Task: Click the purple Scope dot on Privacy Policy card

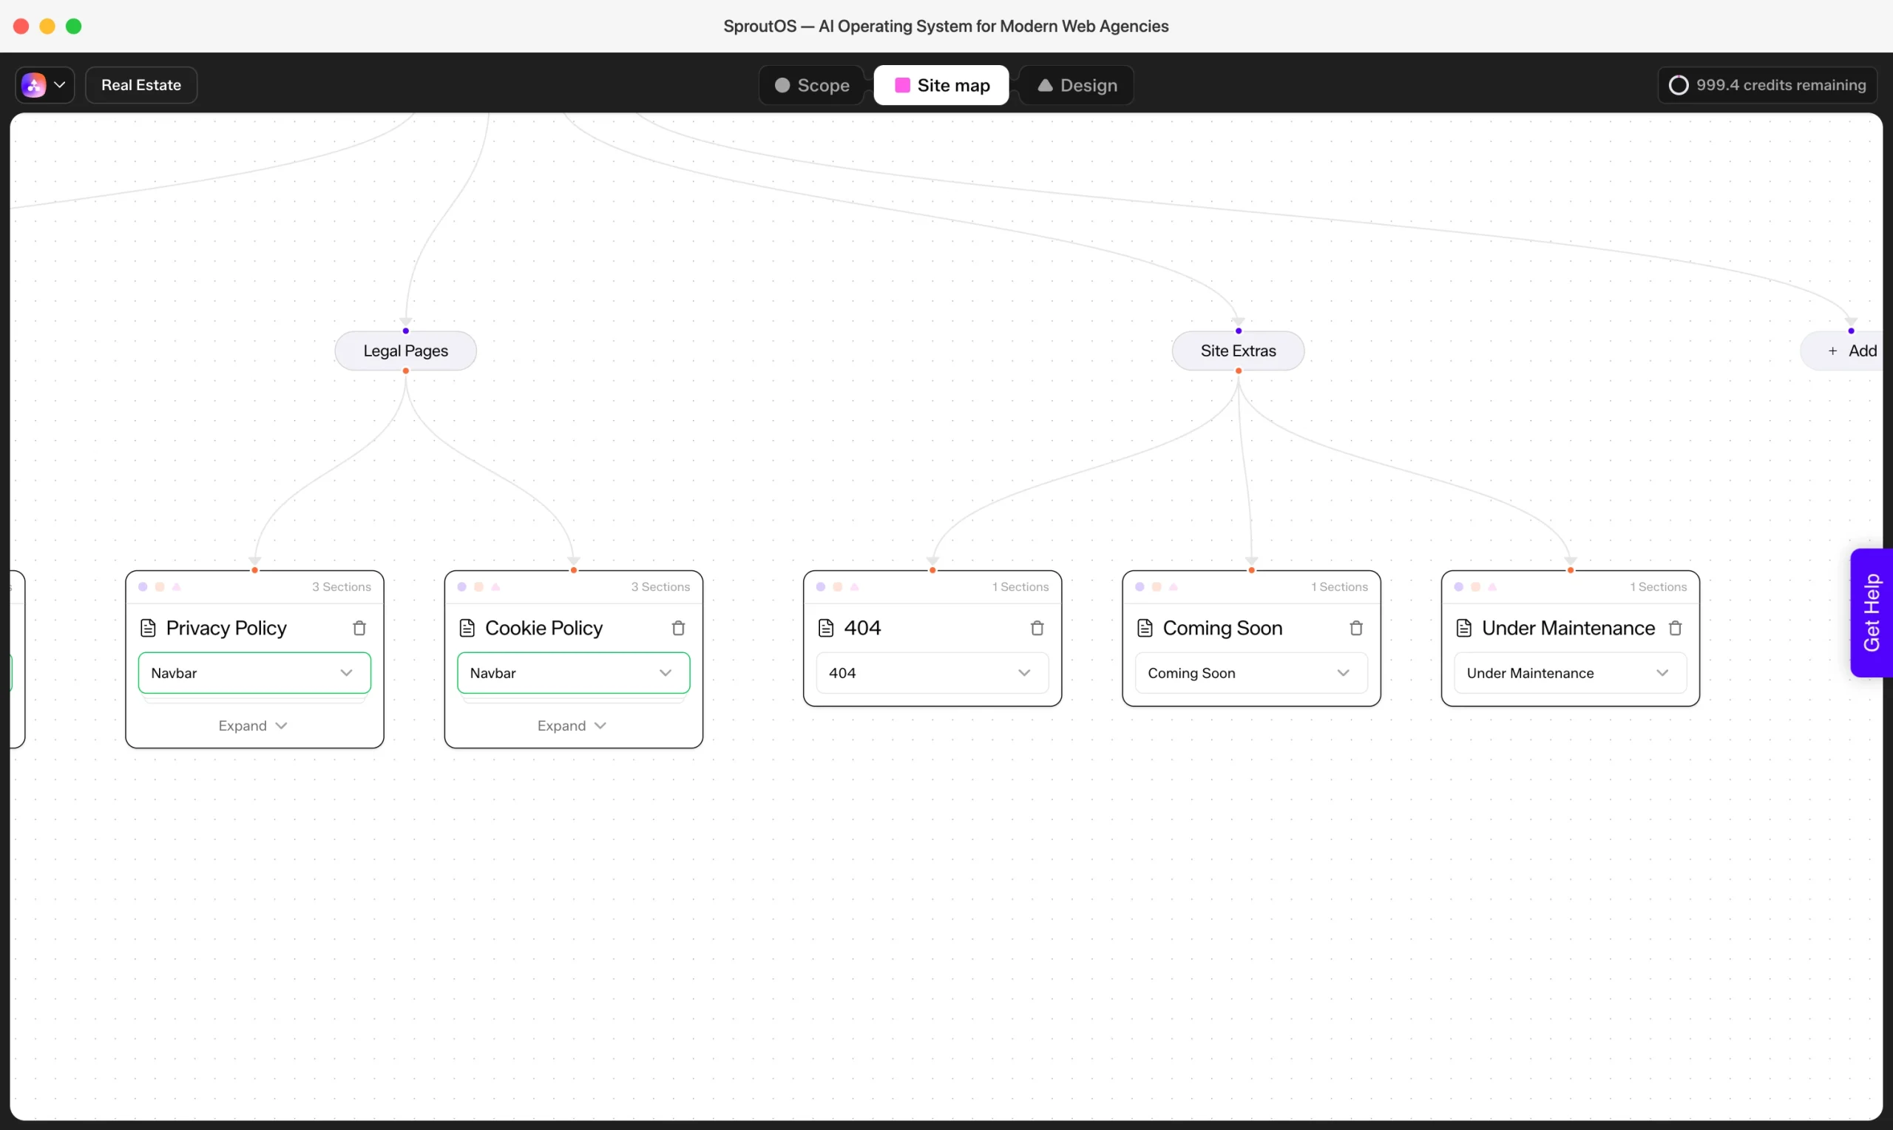Action: (142, 587)
